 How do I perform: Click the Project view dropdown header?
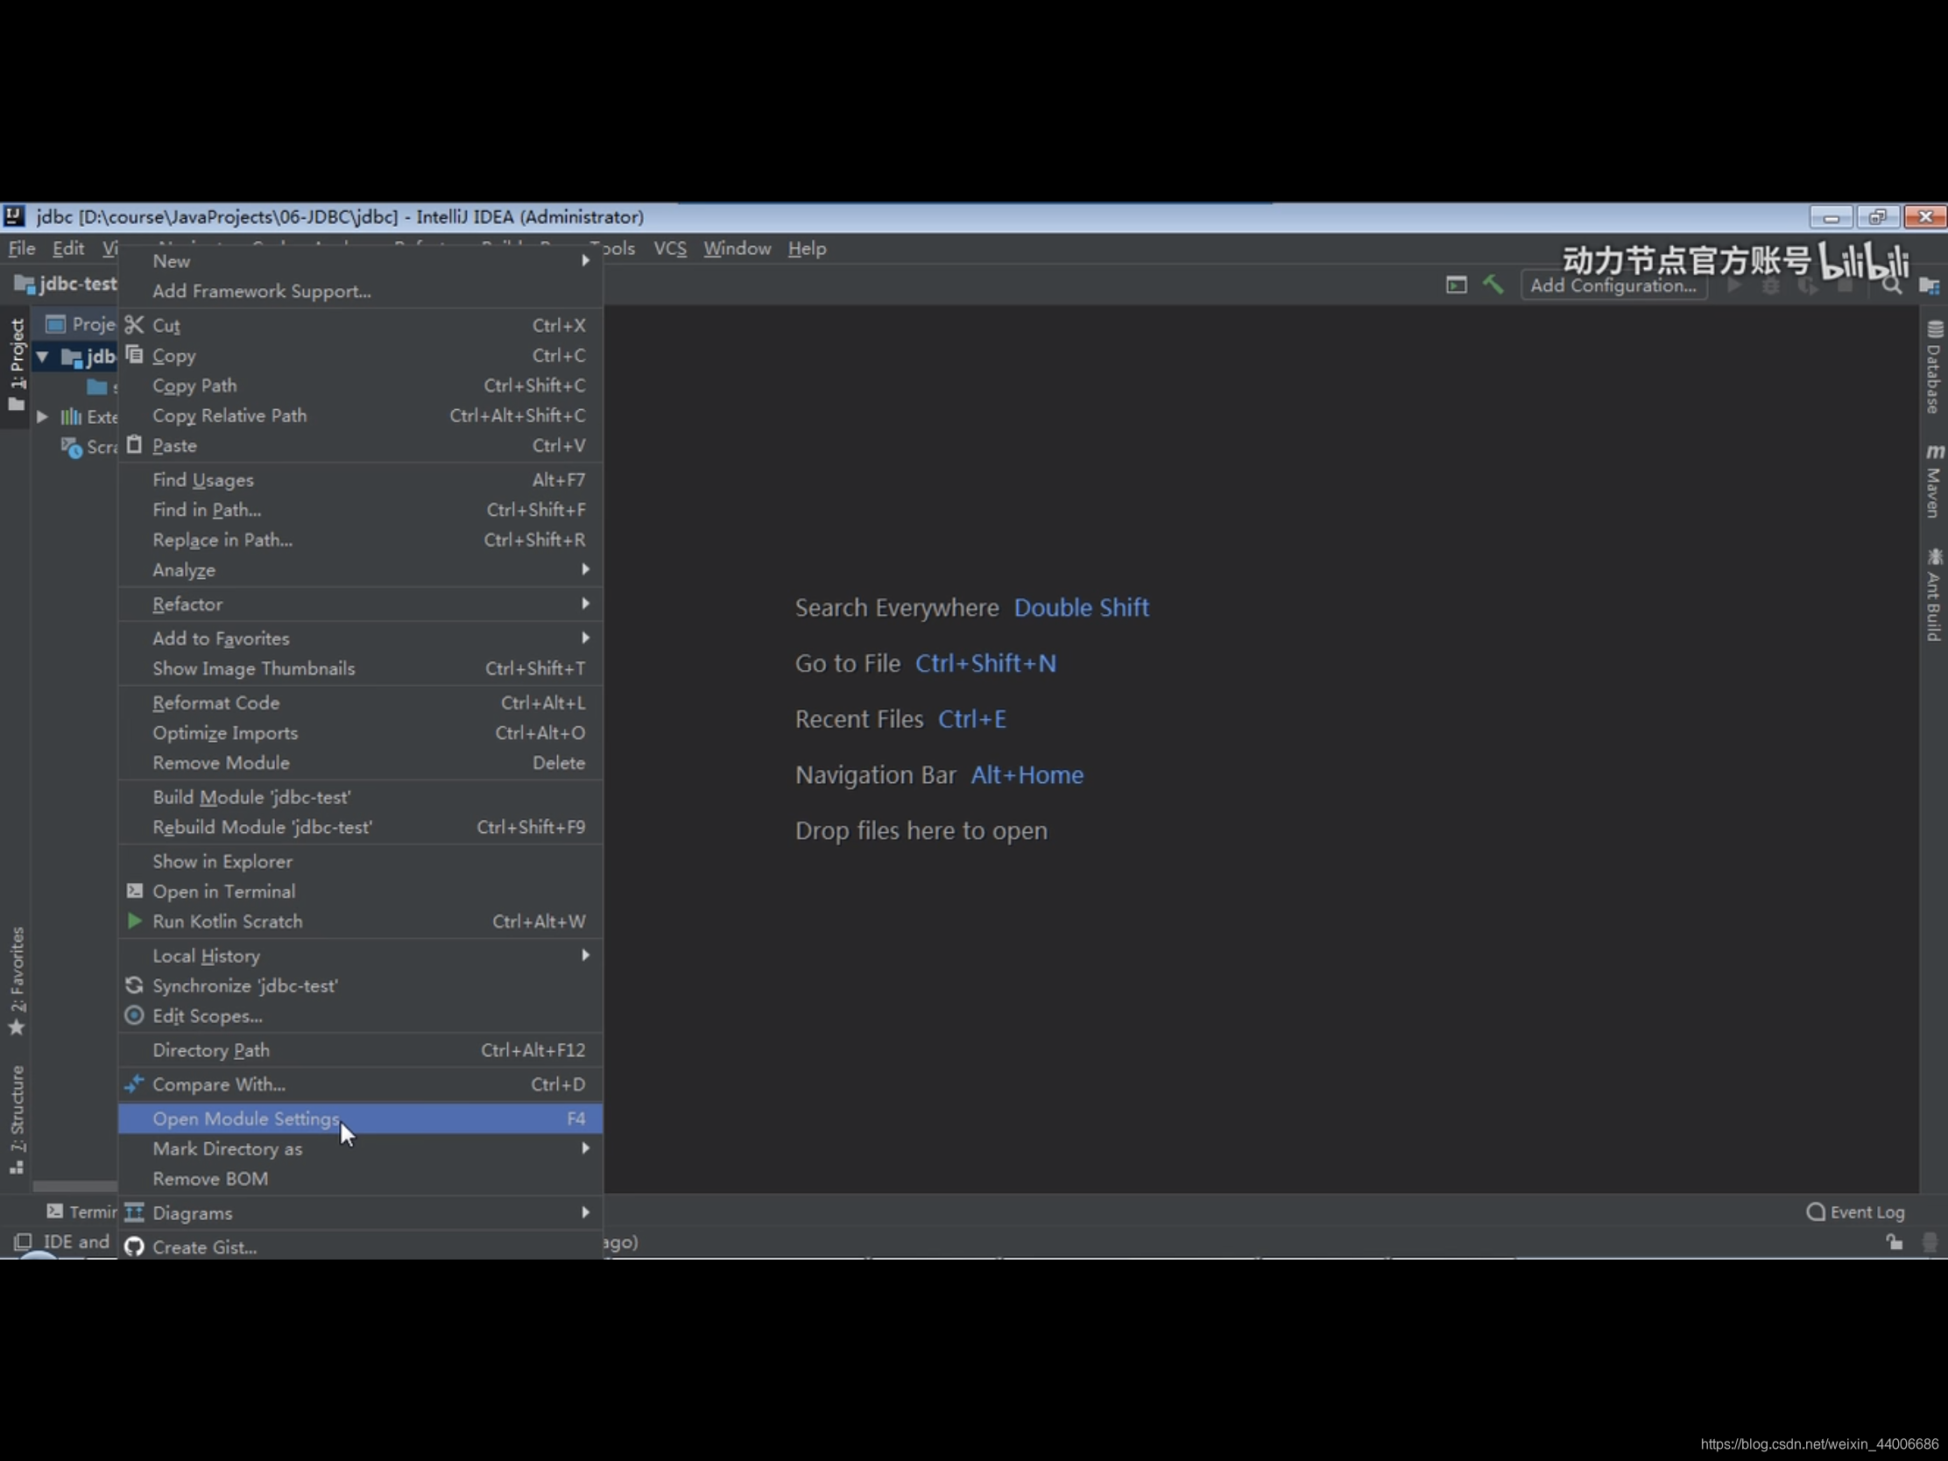click(81, 324)
